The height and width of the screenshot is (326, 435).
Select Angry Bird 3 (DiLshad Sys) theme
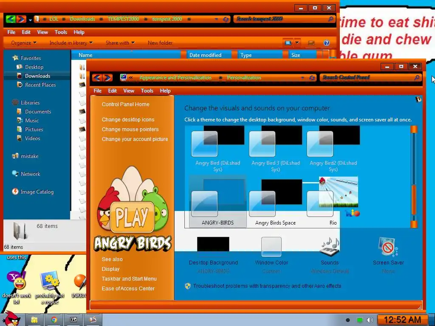[275, 149]
